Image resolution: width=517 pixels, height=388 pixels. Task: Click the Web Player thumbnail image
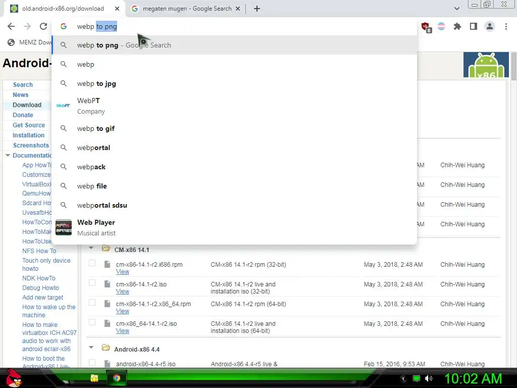coord(64,227)
